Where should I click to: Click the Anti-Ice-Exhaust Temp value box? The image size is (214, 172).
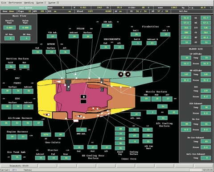(206, 158)
